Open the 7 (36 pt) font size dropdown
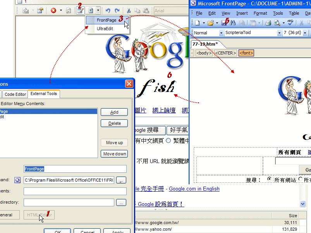 click(305, 33)
